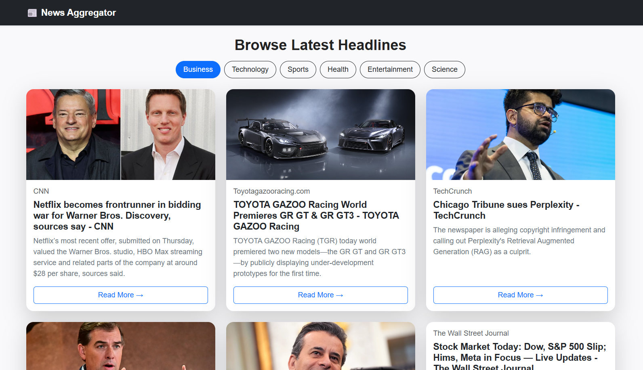Open the Netflix Warner Bros. headline
The width and height of the screenshot is (643, 370).
117,215
